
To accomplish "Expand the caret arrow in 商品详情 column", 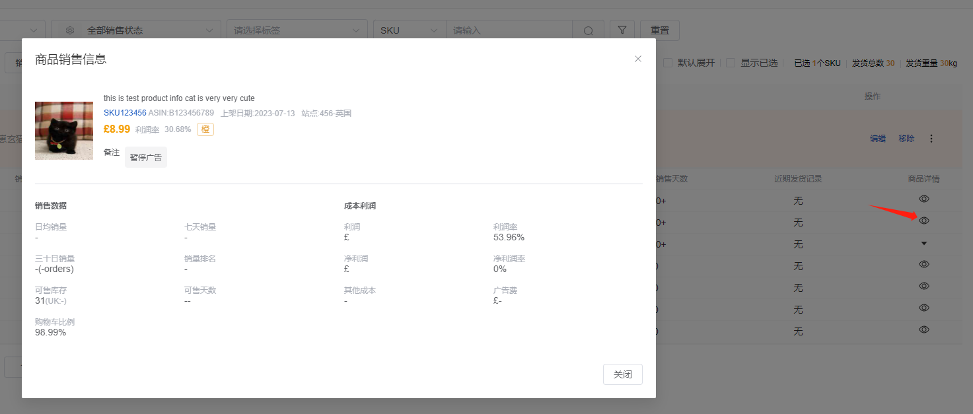I will 924,243.
